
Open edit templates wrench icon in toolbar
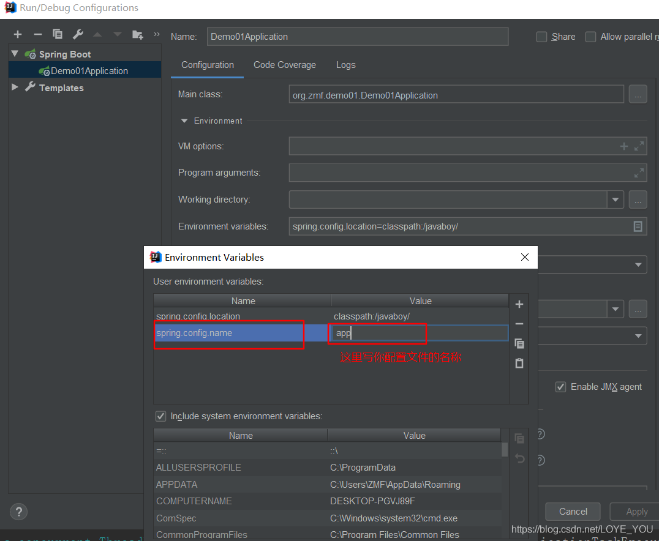78,34
